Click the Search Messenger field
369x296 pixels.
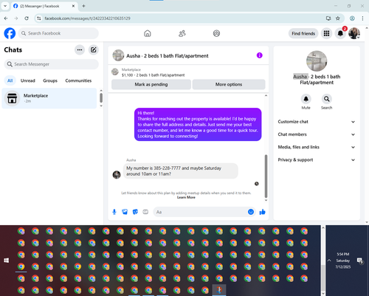(x=52, y=64)
